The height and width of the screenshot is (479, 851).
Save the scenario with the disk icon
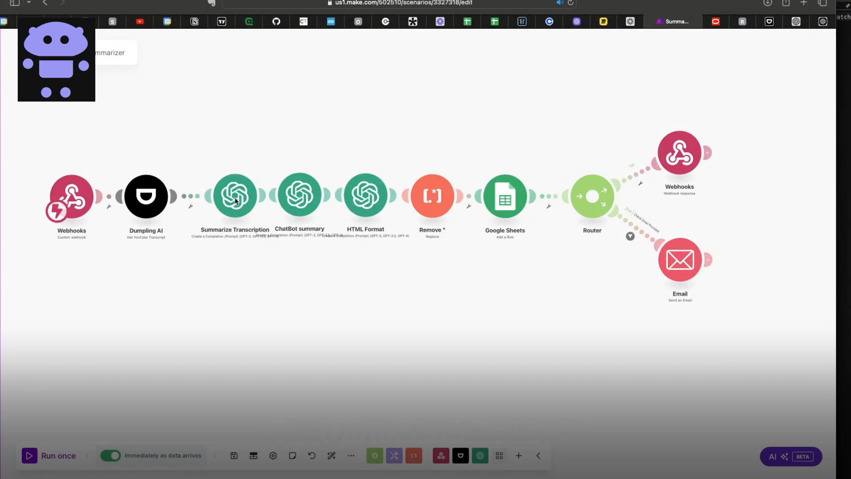pos(234,455)
